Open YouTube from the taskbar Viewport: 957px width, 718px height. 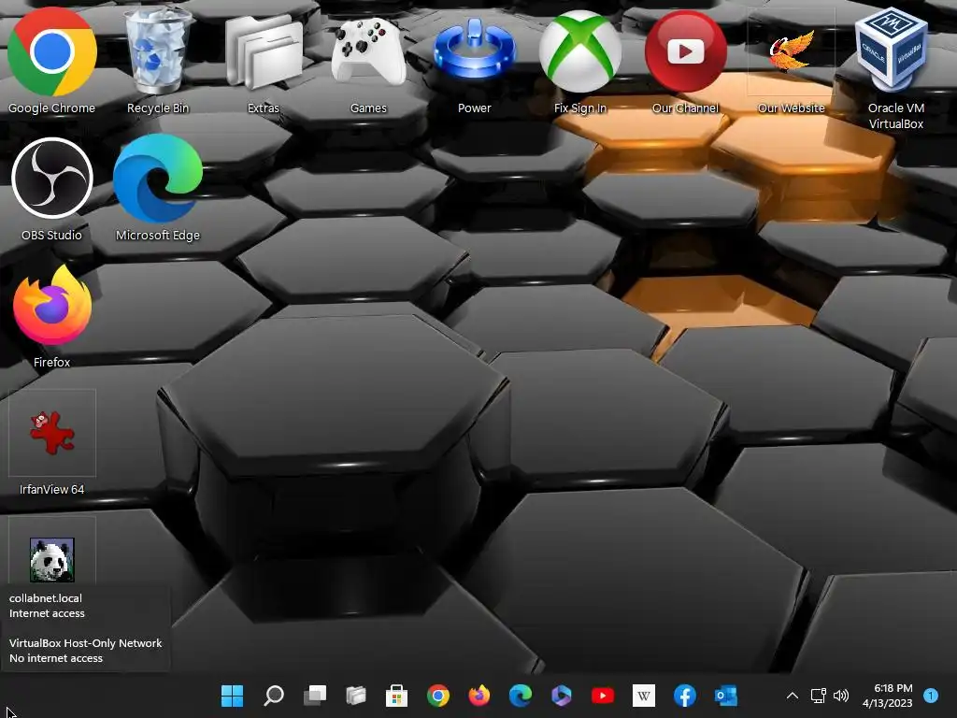point(603,696)
